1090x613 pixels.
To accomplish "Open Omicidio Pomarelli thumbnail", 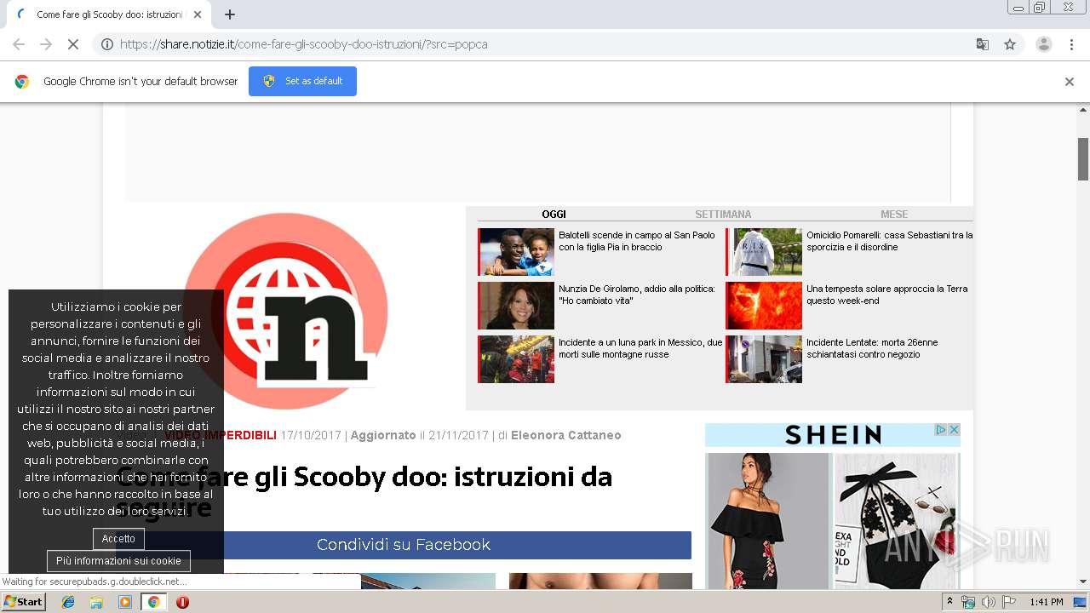I will point(764,252).
